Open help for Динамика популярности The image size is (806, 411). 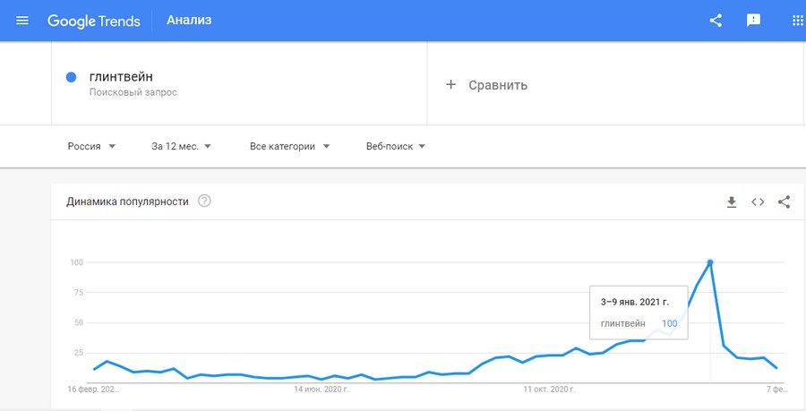click(x=204, y=201)
